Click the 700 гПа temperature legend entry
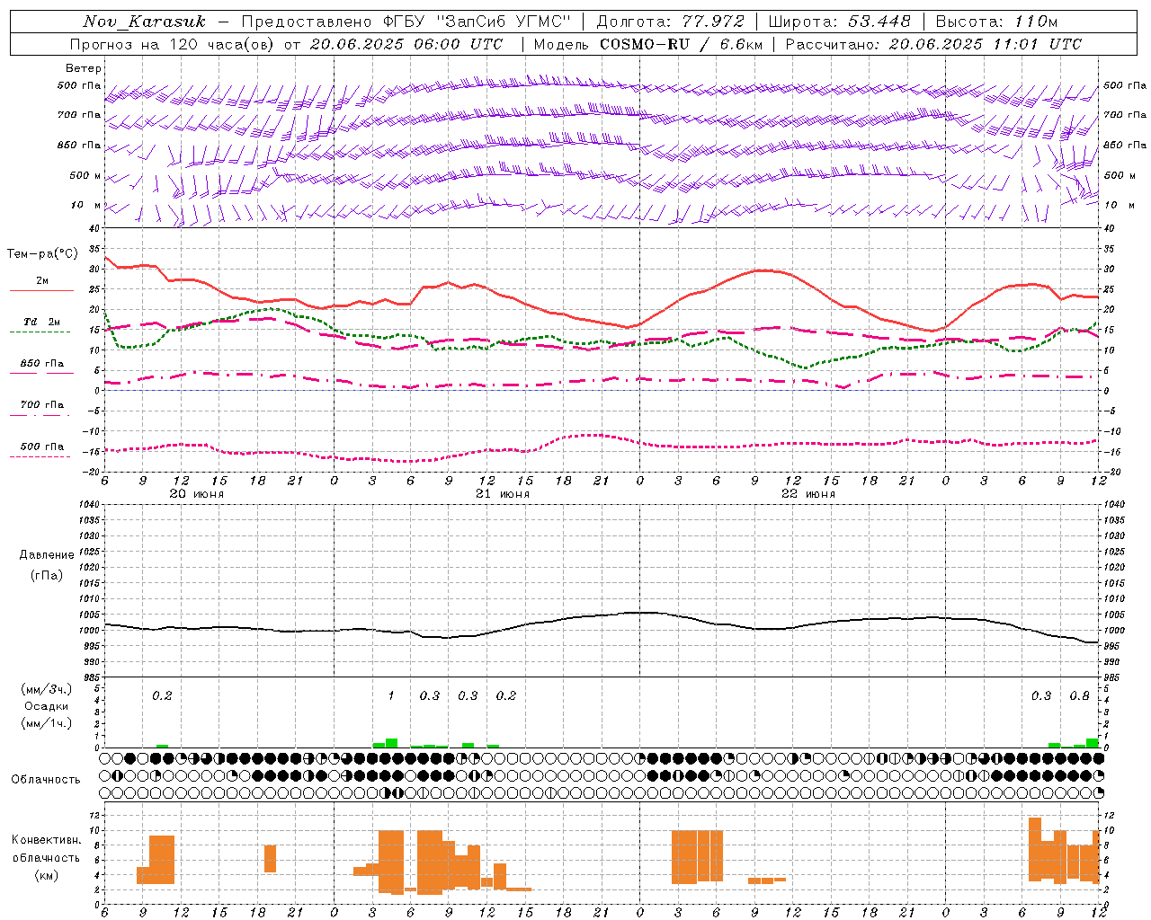The height and width of the screenshot is (920, 1151). (x=41, y=404)
